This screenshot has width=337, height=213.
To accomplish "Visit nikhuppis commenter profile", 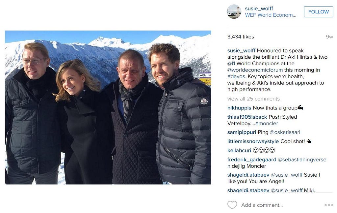I will pos(239,108).
